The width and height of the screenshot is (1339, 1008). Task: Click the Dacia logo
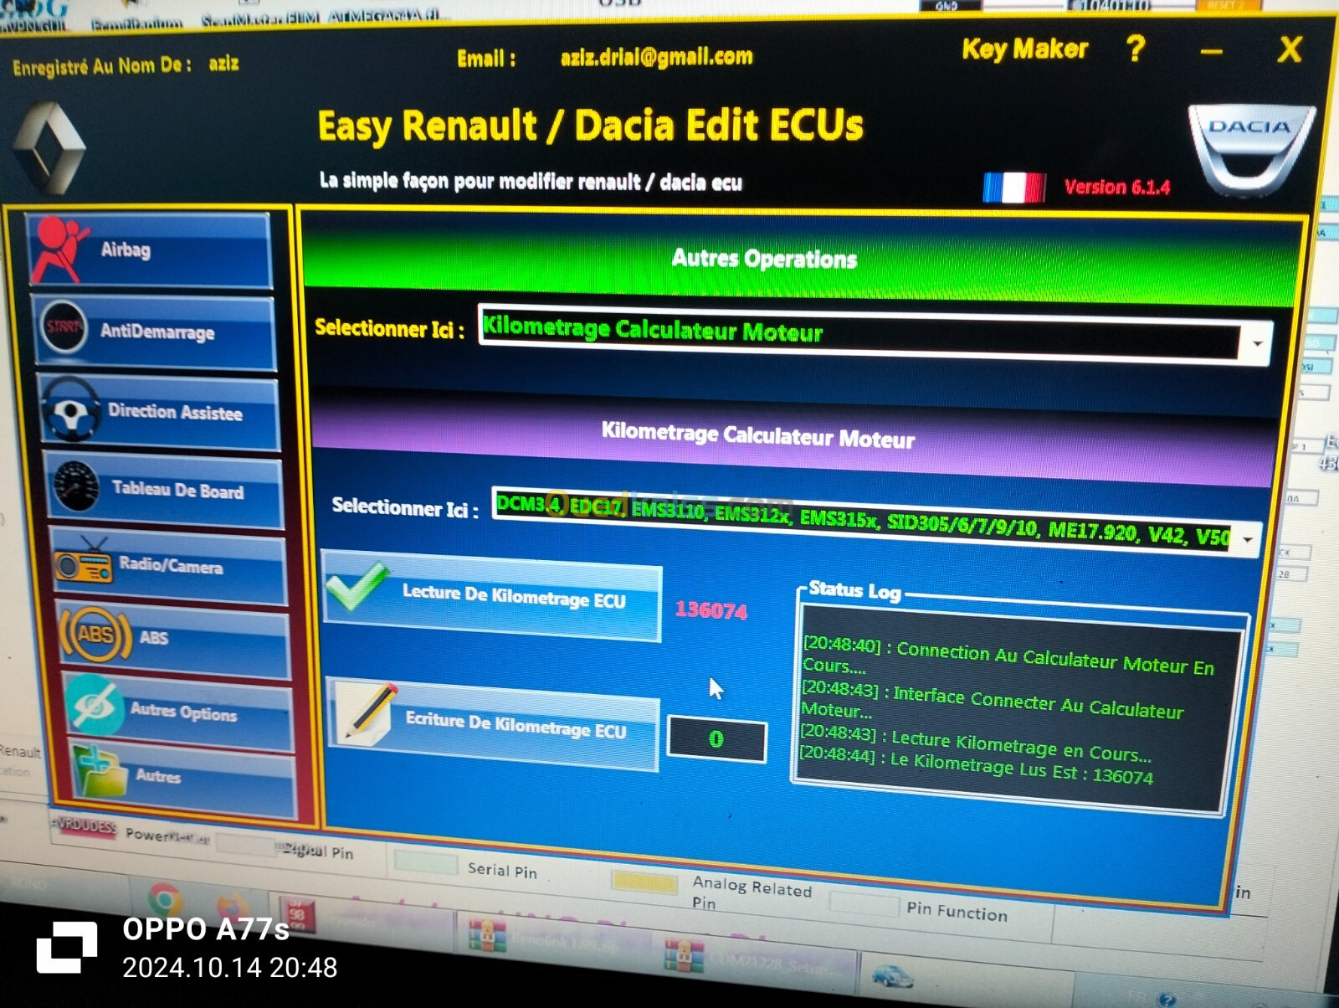point(1251,149)
